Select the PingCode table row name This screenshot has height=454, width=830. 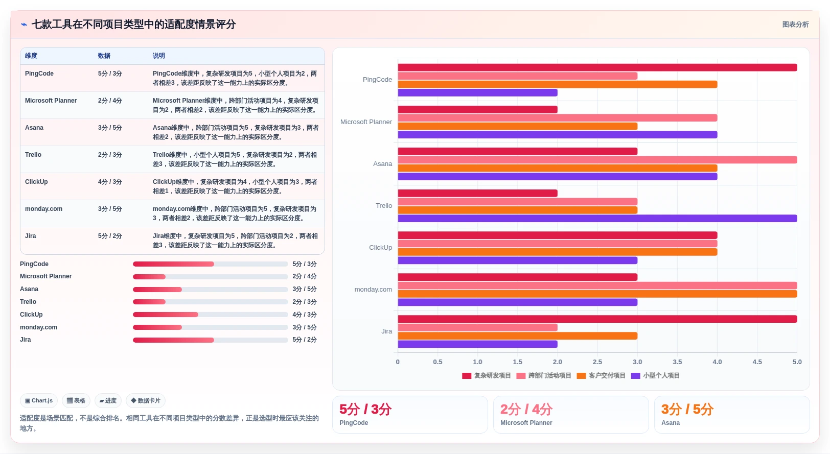39,74
